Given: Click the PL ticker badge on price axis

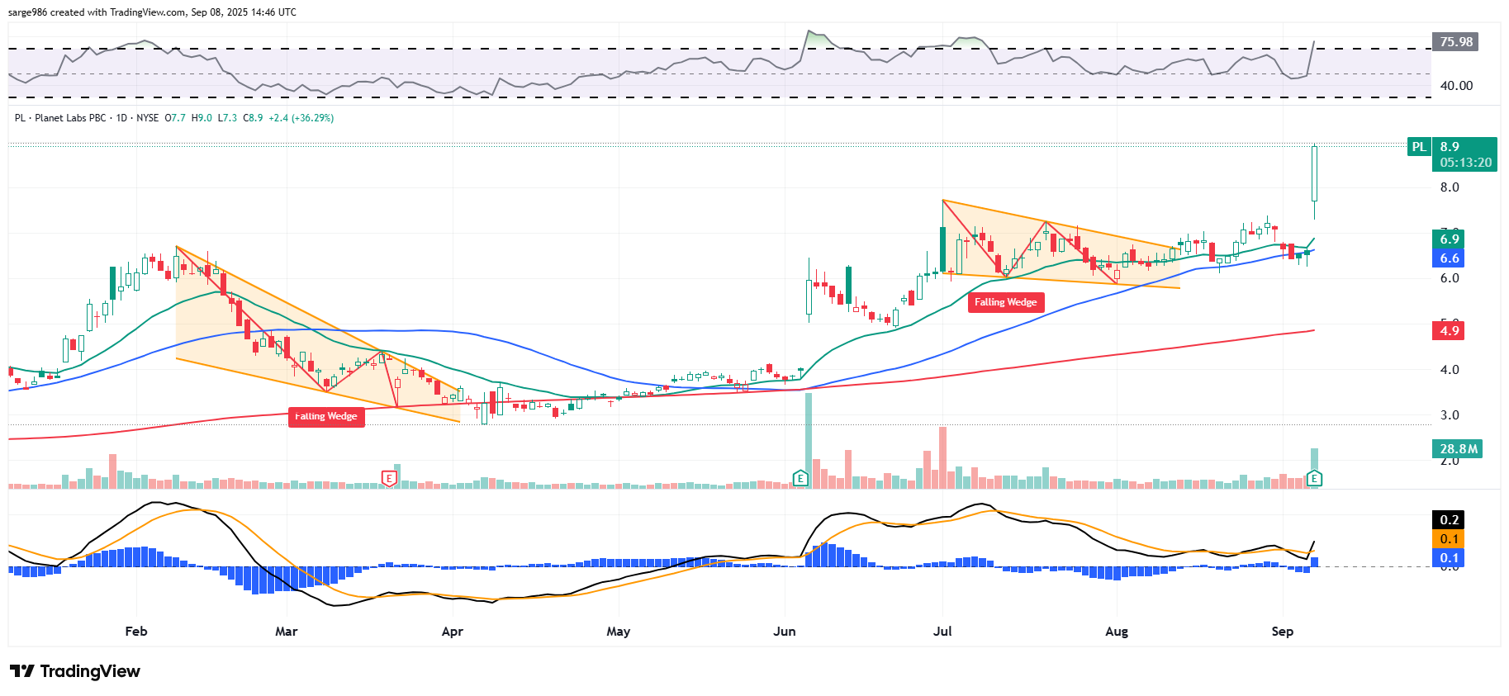Looking at the screenshot, I should 1418,147.
